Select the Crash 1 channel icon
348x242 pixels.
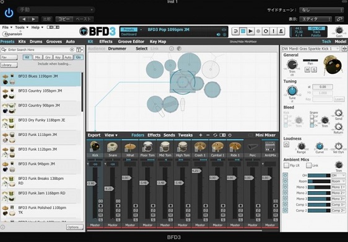point(200,146)
